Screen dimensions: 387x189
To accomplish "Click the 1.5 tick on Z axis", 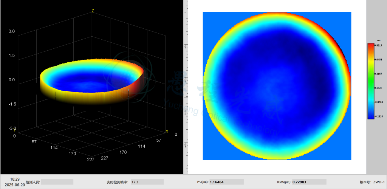I will [12, 56].
